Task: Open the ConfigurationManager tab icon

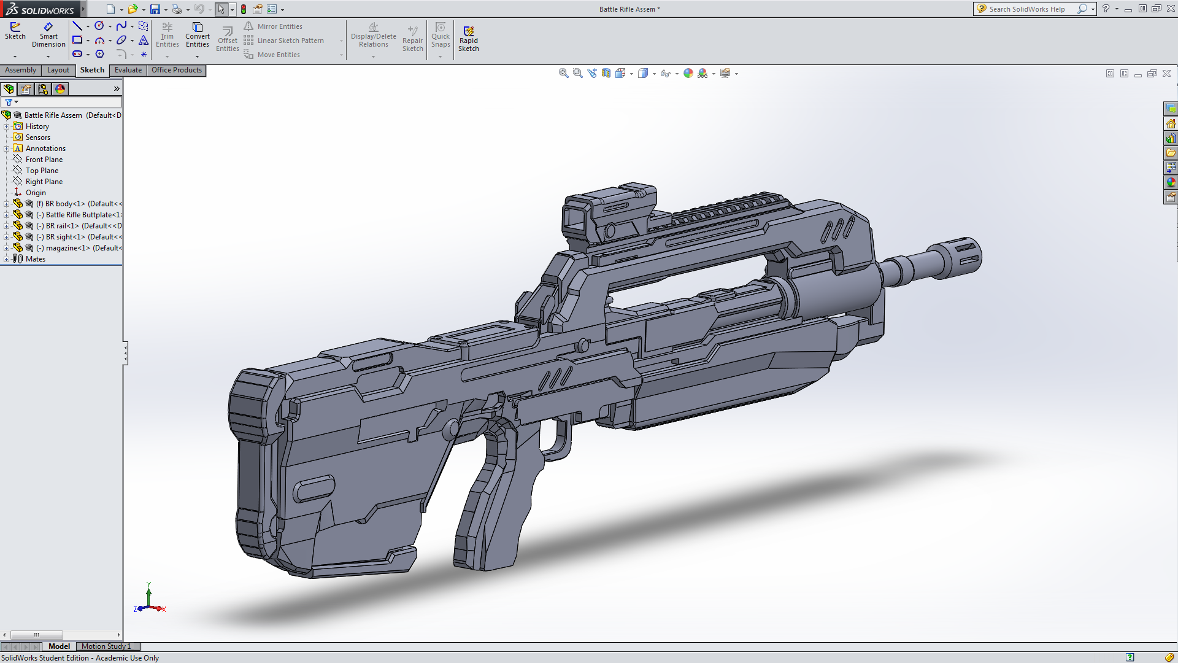Action: [43, 89]
